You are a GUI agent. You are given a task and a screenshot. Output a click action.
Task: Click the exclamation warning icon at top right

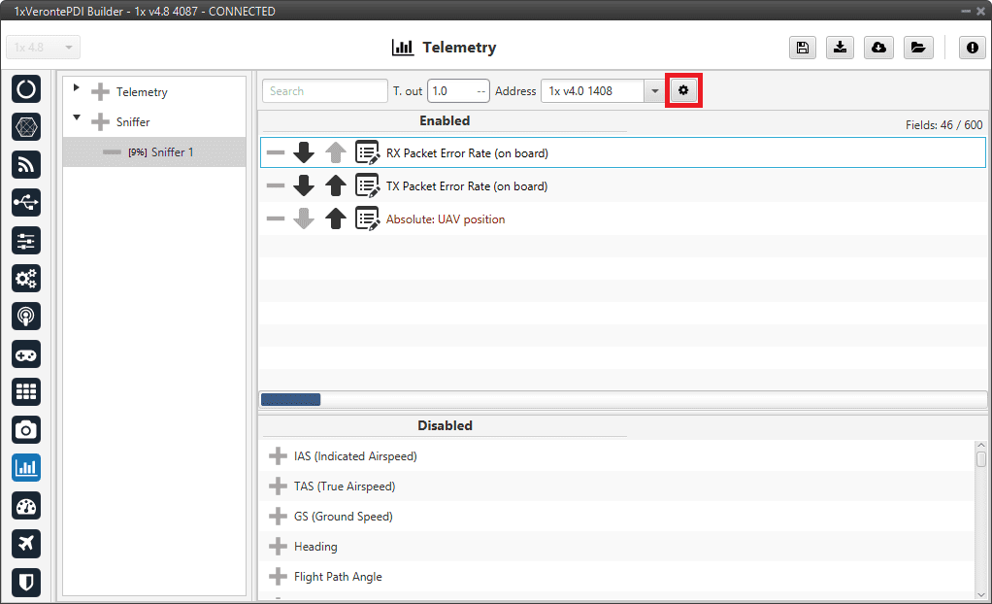click(x=972, y=48)
